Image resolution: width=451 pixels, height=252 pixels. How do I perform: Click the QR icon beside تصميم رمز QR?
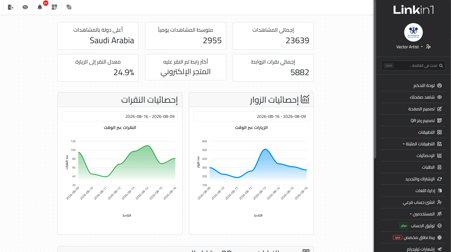pos(439,120)
